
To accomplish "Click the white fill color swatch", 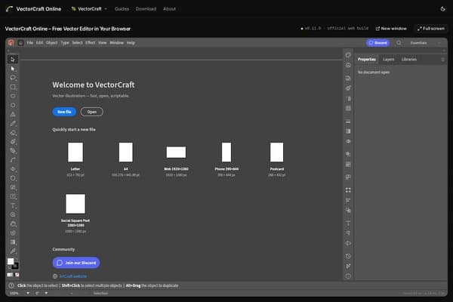I will 11,261.
